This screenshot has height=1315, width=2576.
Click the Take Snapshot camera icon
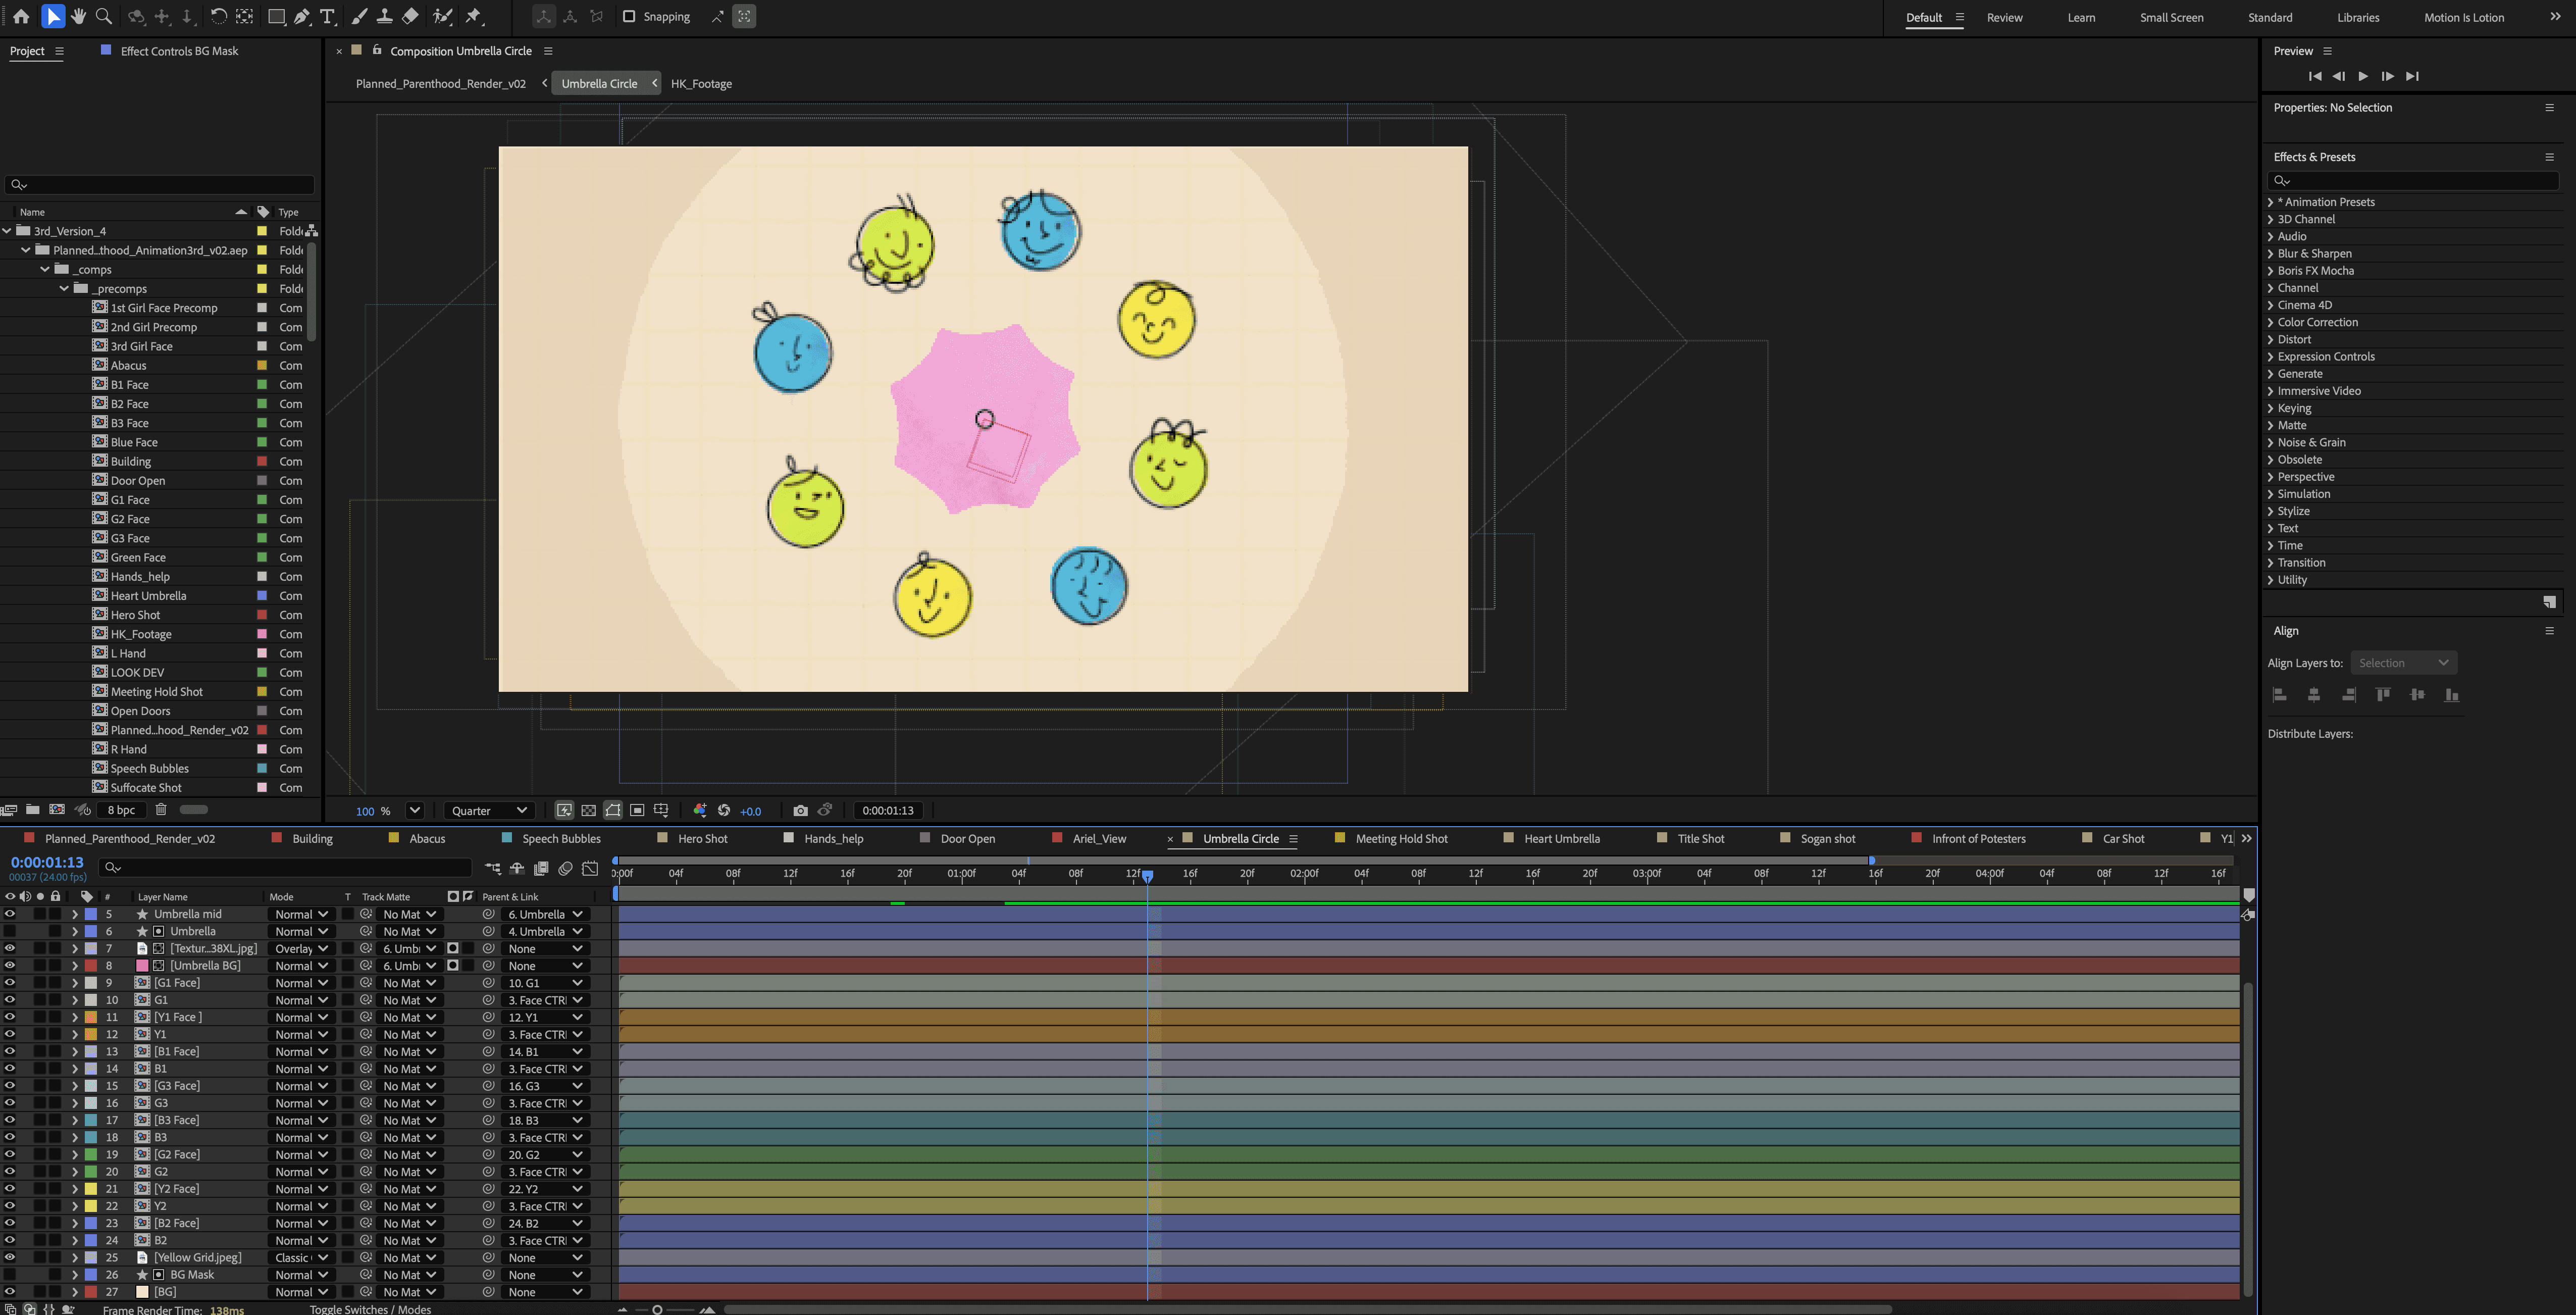[x=800, y=810]
